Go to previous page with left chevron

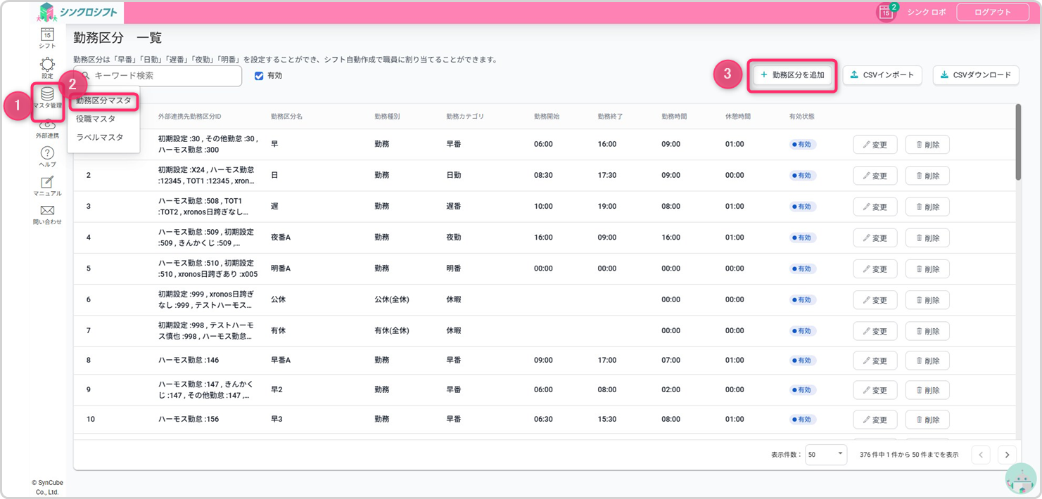pos(981,455)
